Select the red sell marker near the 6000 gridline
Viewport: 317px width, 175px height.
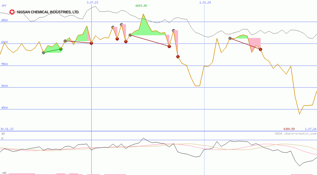91,43
